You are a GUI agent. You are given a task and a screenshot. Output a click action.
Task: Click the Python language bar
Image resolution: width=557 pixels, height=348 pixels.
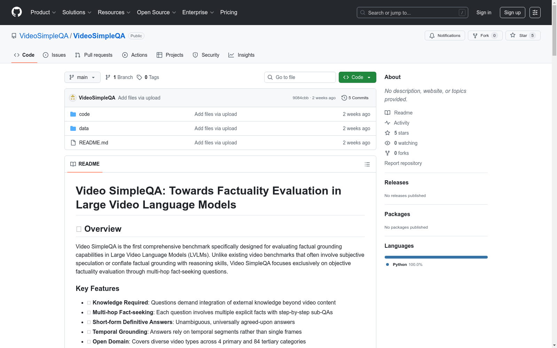pos(436,257)
